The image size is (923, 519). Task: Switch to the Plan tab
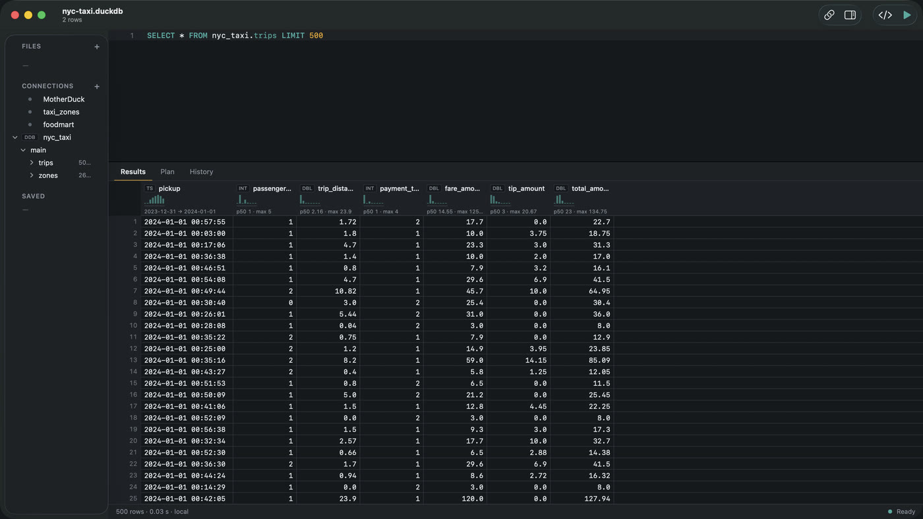tap(167, 172)
